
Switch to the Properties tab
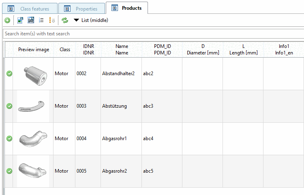click(x=86, y=9)
